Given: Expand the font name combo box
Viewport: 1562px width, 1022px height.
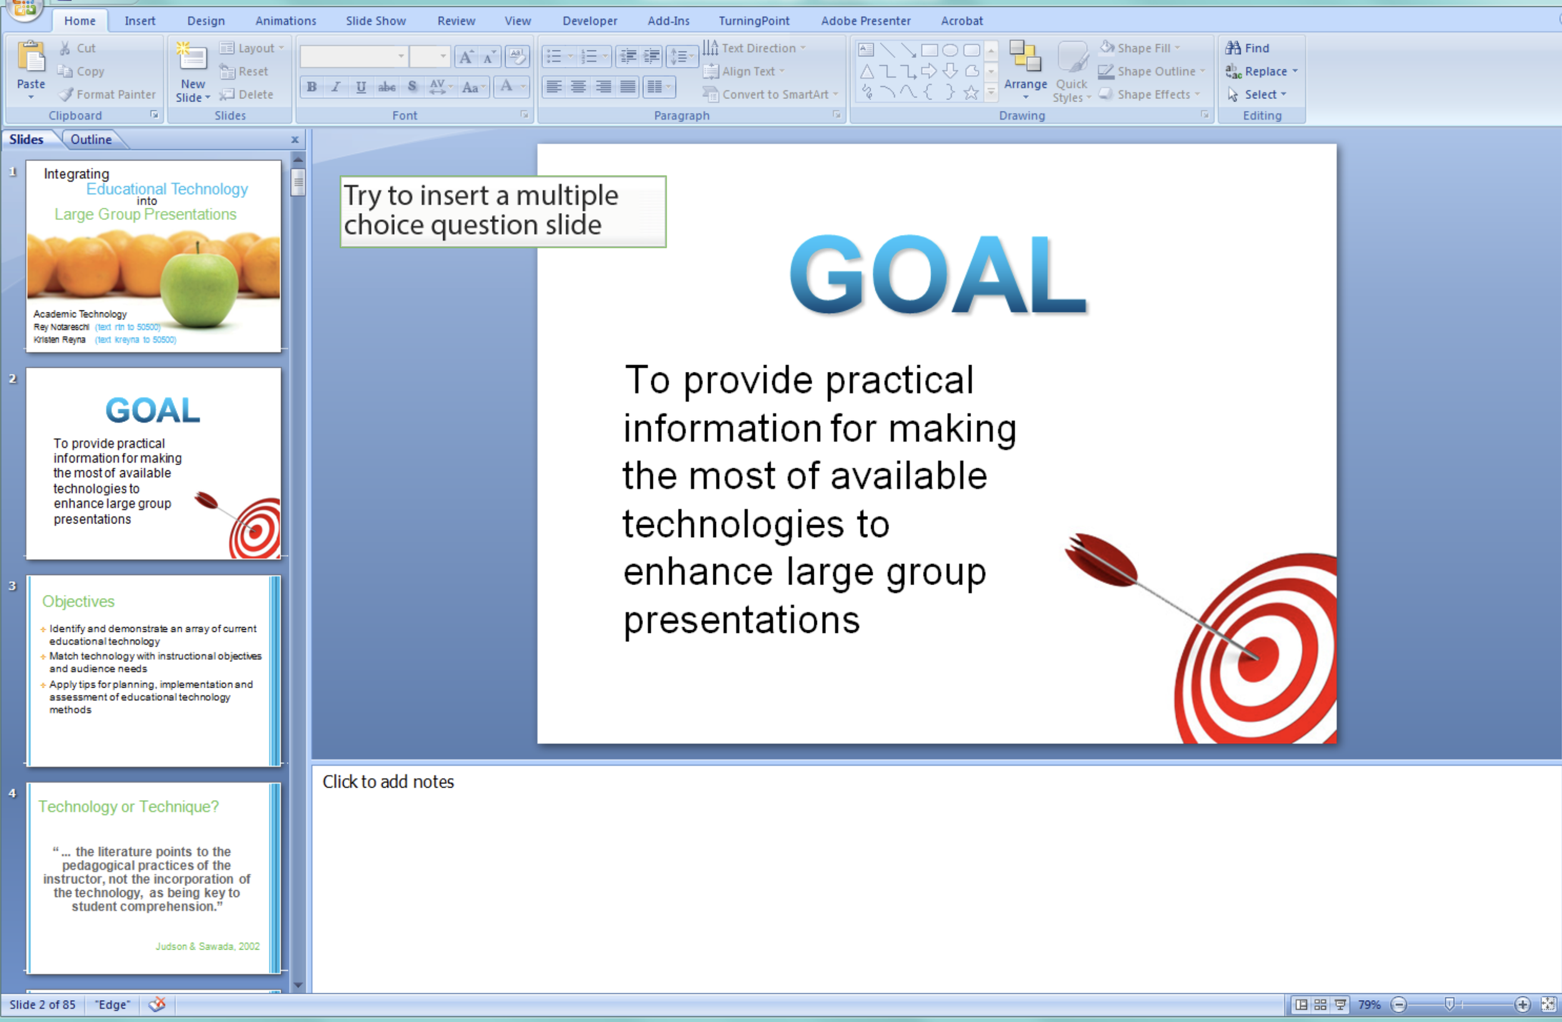Looking at the screenshot, I should 400,56.
